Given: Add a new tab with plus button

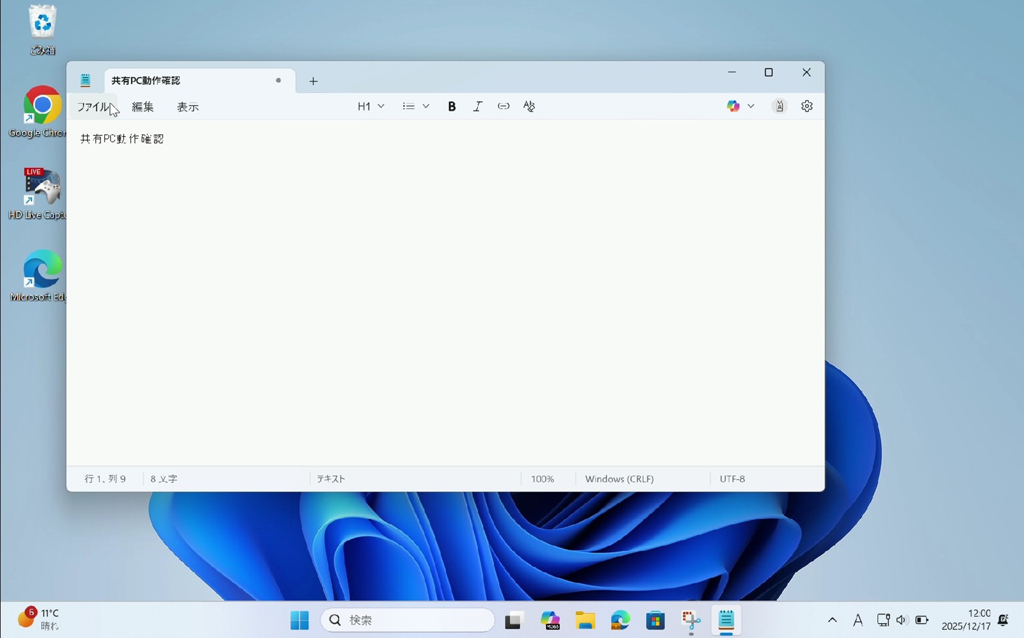Looking at the screenshot, I should 313,81.
